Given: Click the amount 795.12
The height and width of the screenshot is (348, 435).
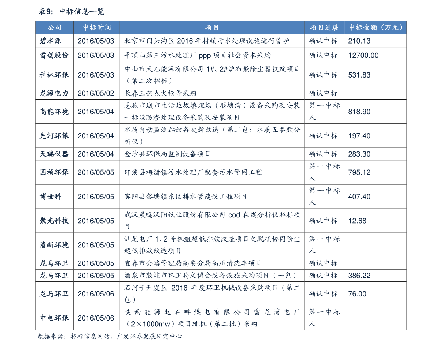Looking at the screenshot, I should (x=359, y=172).
